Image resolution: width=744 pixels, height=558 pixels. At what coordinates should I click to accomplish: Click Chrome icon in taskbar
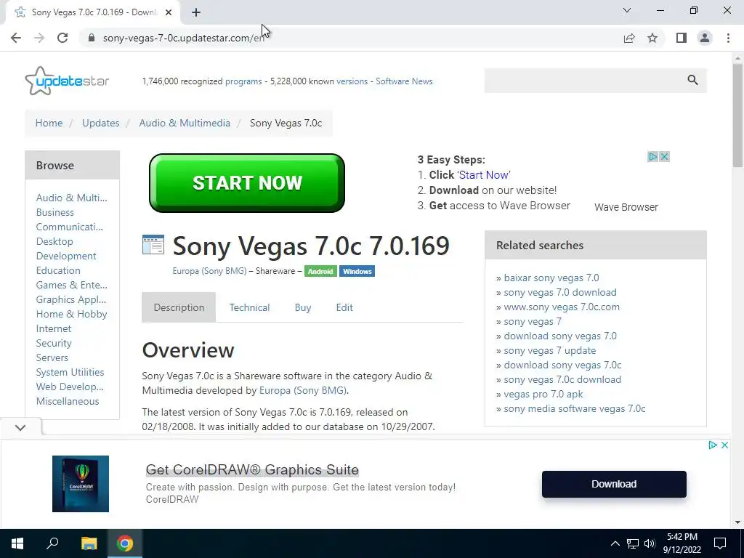pyautogui.click(x=125, y=543)
